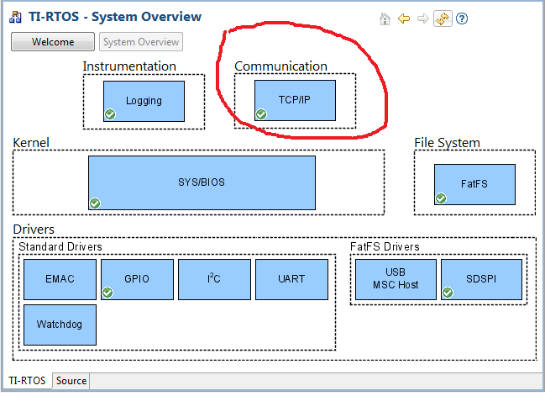Click the green checkmark on Logging

110,114
